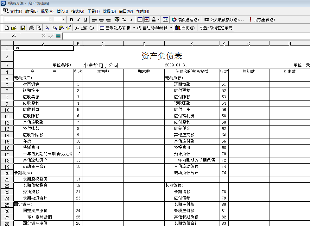The image size is (310, 226).
Task: Toggle Underline formatting
Action: pos(85,20)
